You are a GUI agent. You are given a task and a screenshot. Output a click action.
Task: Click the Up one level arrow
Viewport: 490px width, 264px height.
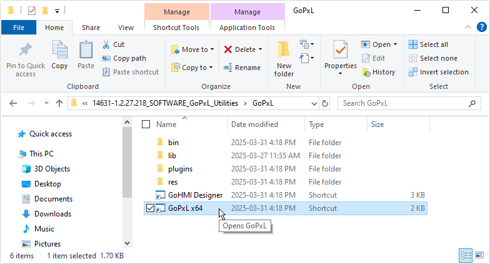[59, 103]
